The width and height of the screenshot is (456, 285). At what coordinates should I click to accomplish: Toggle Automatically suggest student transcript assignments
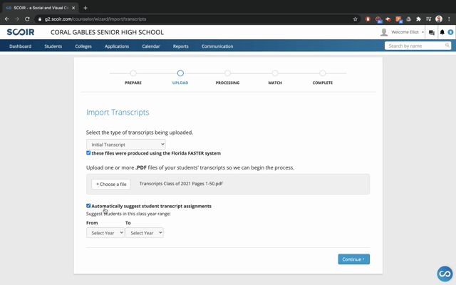point(88,206)
